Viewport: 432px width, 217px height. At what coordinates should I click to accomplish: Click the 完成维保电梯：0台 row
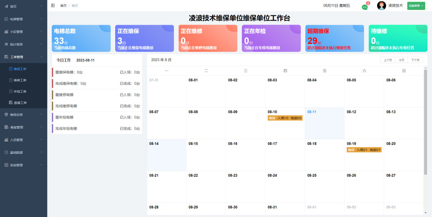pos(97,84)
